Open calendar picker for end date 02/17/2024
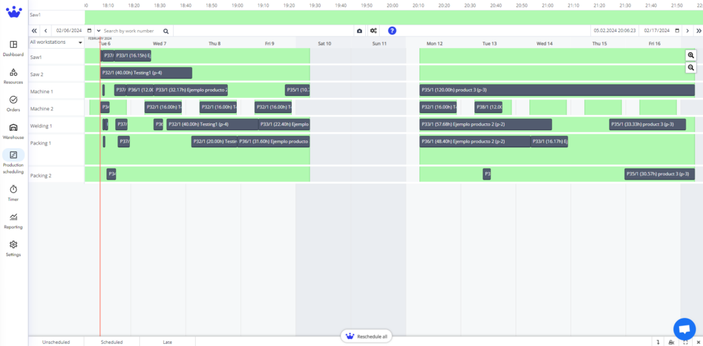 (678, 31)
